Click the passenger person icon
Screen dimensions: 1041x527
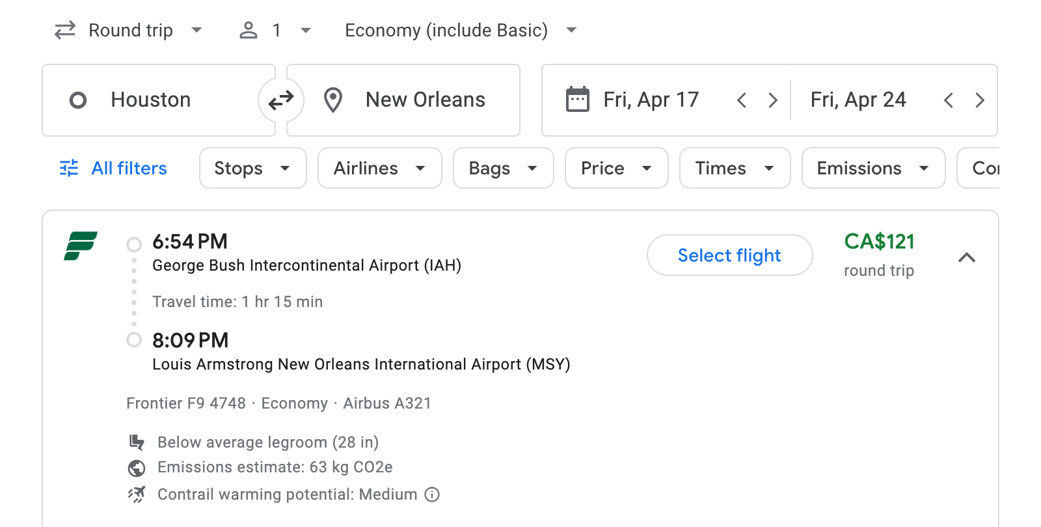point(248,30)
